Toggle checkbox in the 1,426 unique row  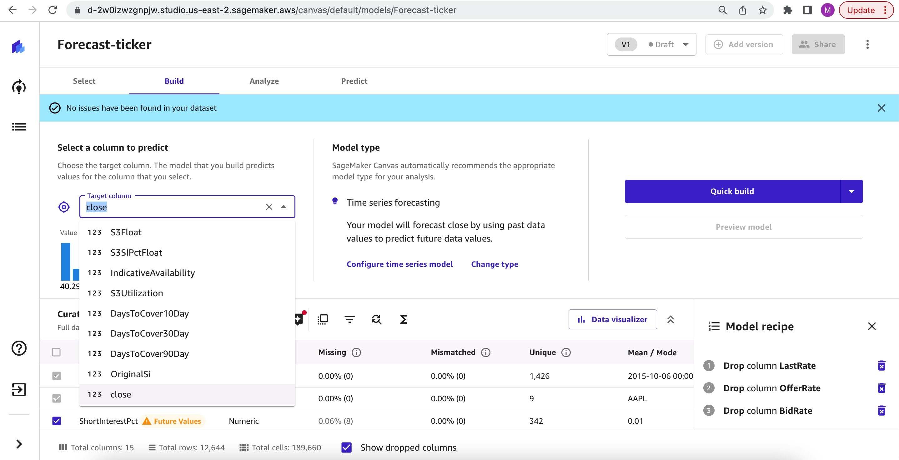(x=57, y=376)
